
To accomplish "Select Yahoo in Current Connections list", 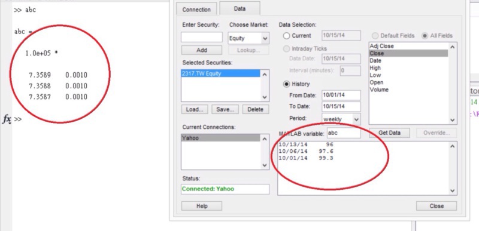I will [220, 138].
